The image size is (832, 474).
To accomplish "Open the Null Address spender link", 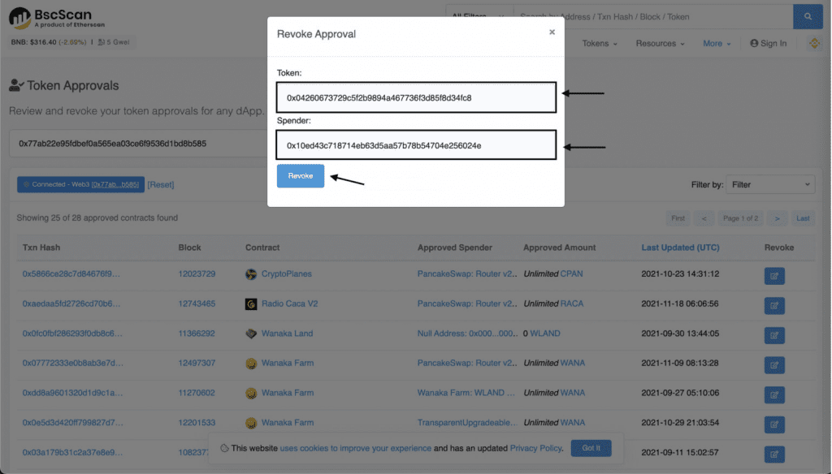I will (x=467, y=334).
